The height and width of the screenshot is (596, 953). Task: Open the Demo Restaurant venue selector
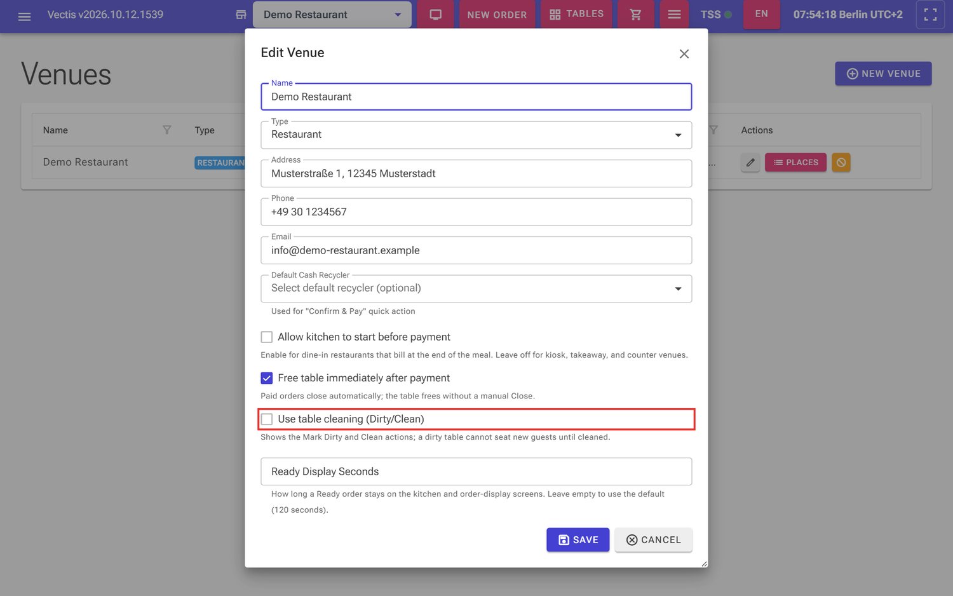[x=332, y=15]
